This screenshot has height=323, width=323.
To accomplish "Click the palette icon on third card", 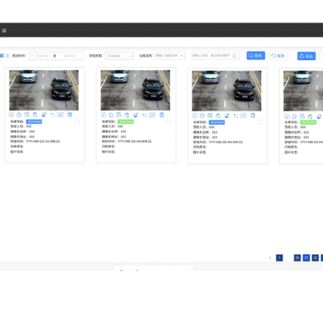I will coord(227,116).
